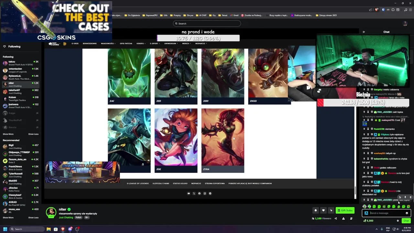Open BigE in Recommended list
Image resolution: width=414 pixels, height=233 pixels.
pyautogui.click(x=21, y=147)
